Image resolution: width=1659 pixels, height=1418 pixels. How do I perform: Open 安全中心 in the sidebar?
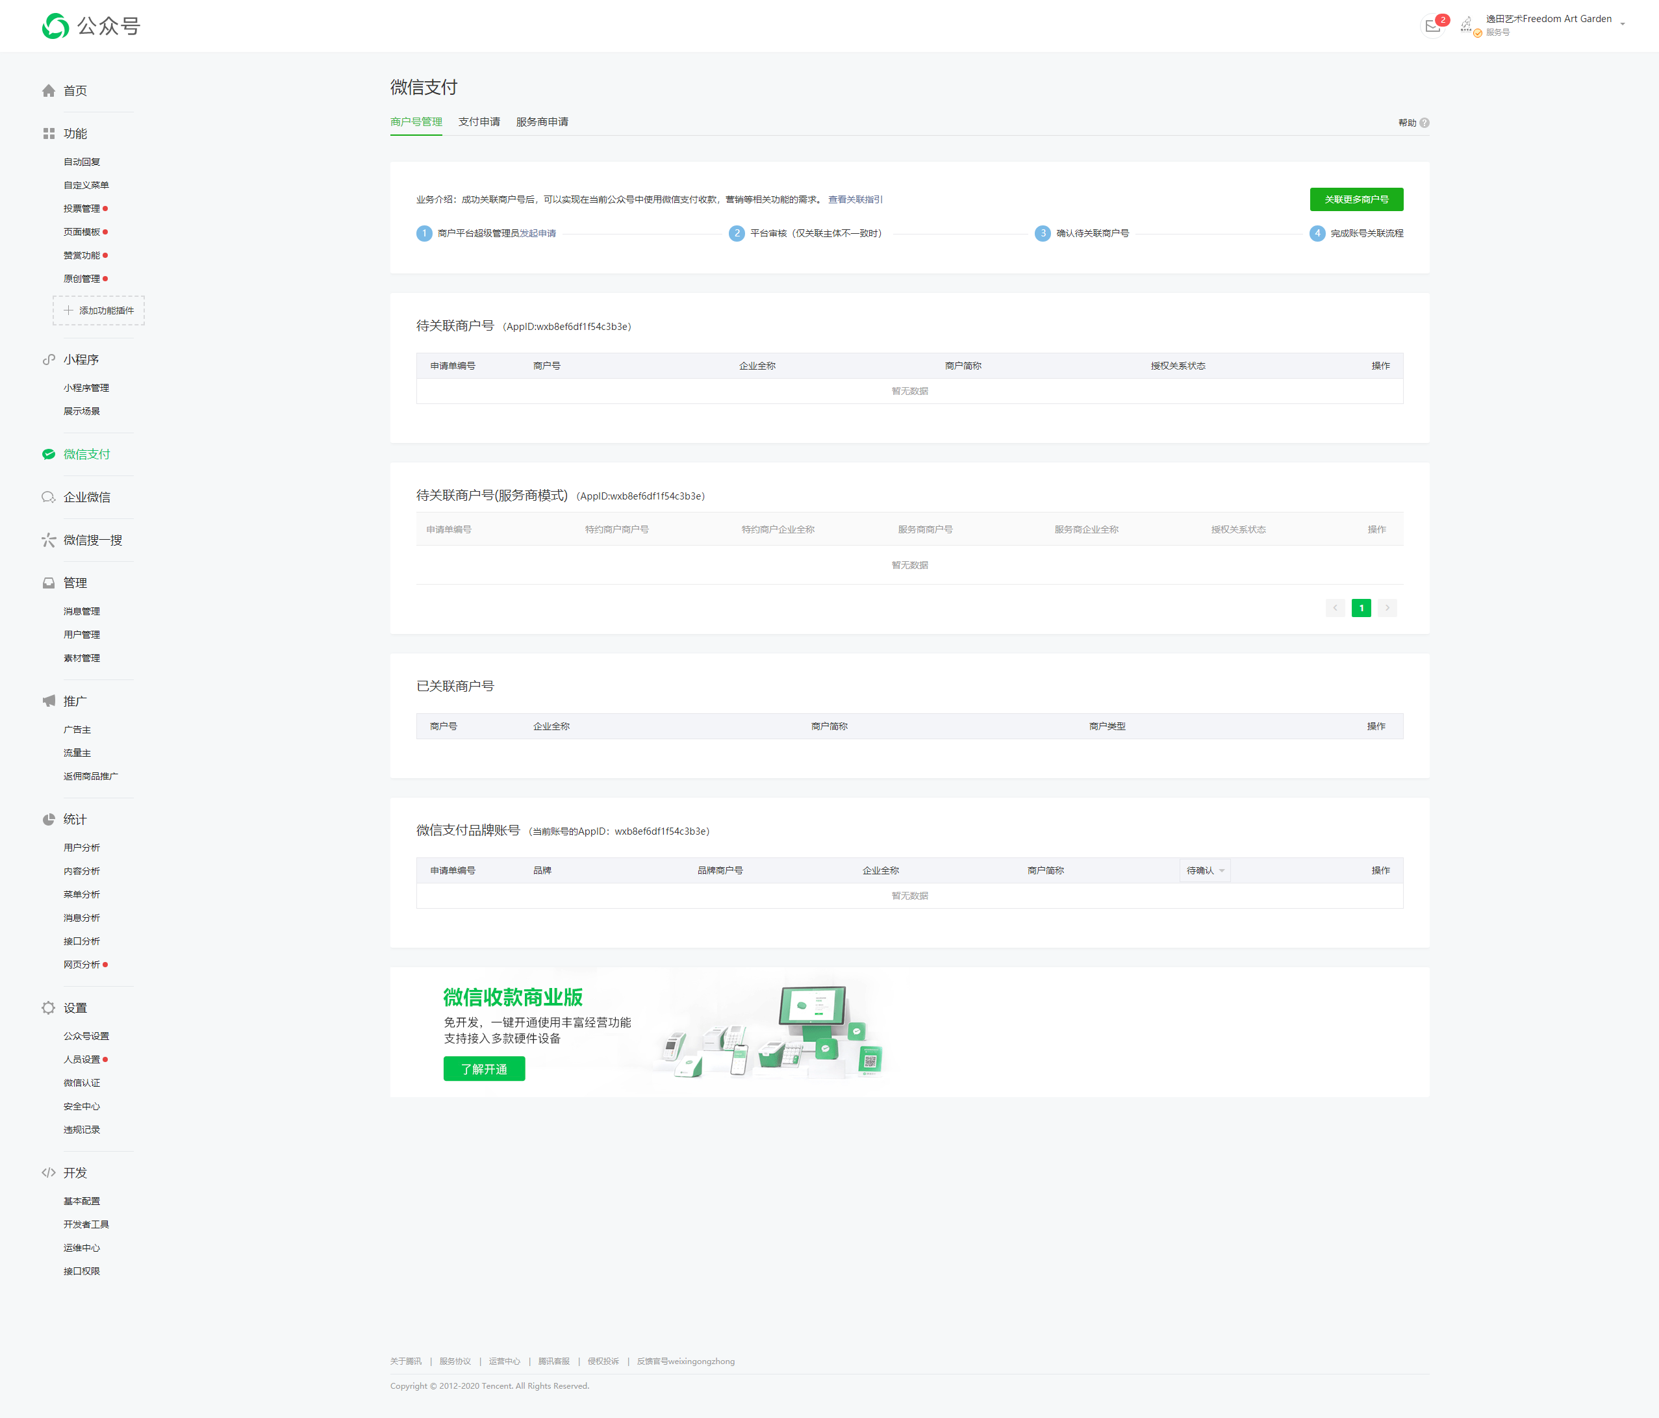pos(82,1107)
